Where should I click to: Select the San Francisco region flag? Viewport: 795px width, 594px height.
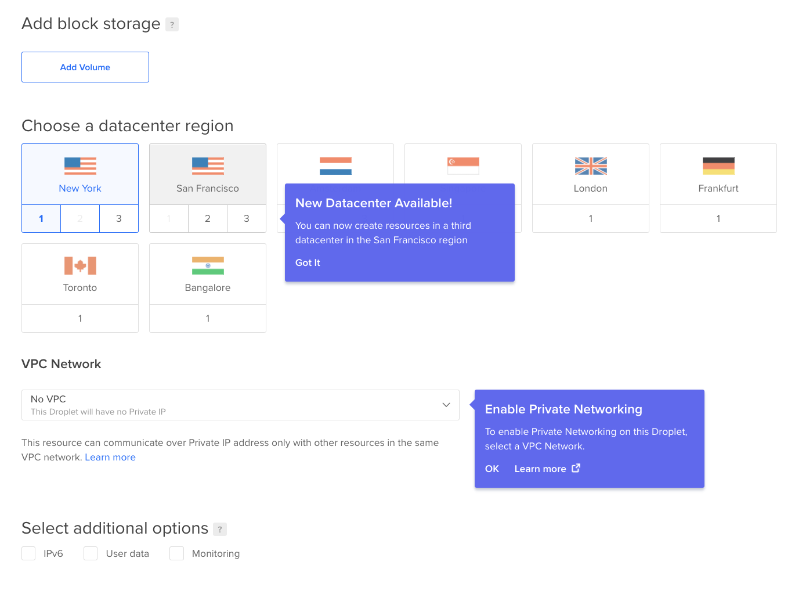(x=208, y=166)
